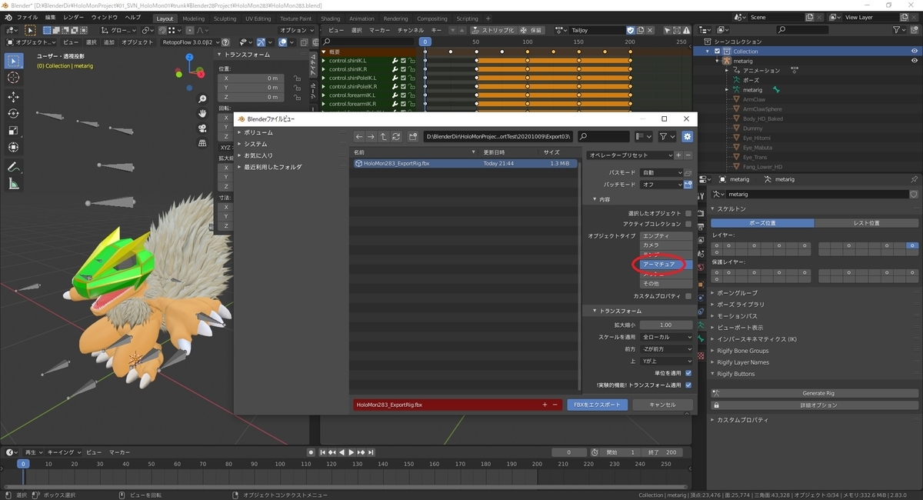Viewport: 923px width, 500px height.
Task: Decrement filename number with minus button
Action: pyautogui.click(x=555, y=404)
